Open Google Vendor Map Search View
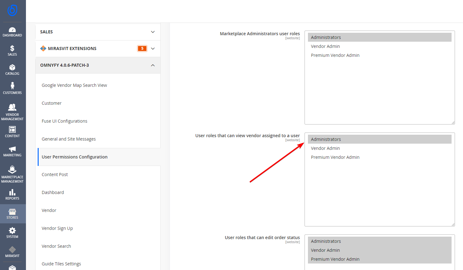Viewport: 463px width, 270px height. tap(74, 85)
